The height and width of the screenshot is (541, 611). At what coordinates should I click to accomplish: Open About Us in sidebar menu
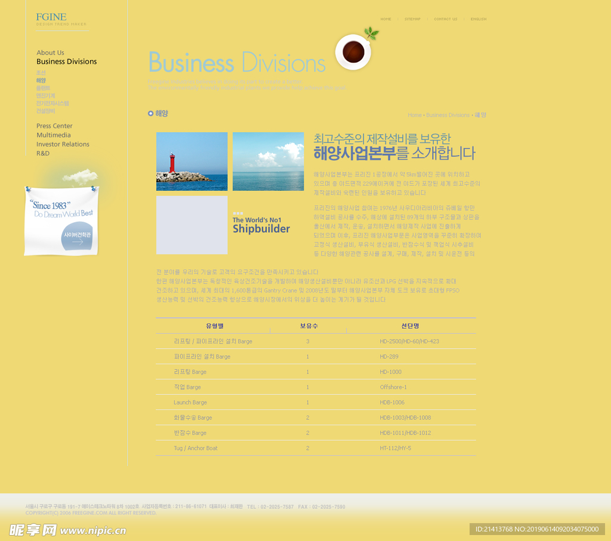(x=50, y=52)
